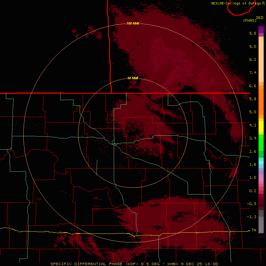Click the -1.3 scale value

252,217
